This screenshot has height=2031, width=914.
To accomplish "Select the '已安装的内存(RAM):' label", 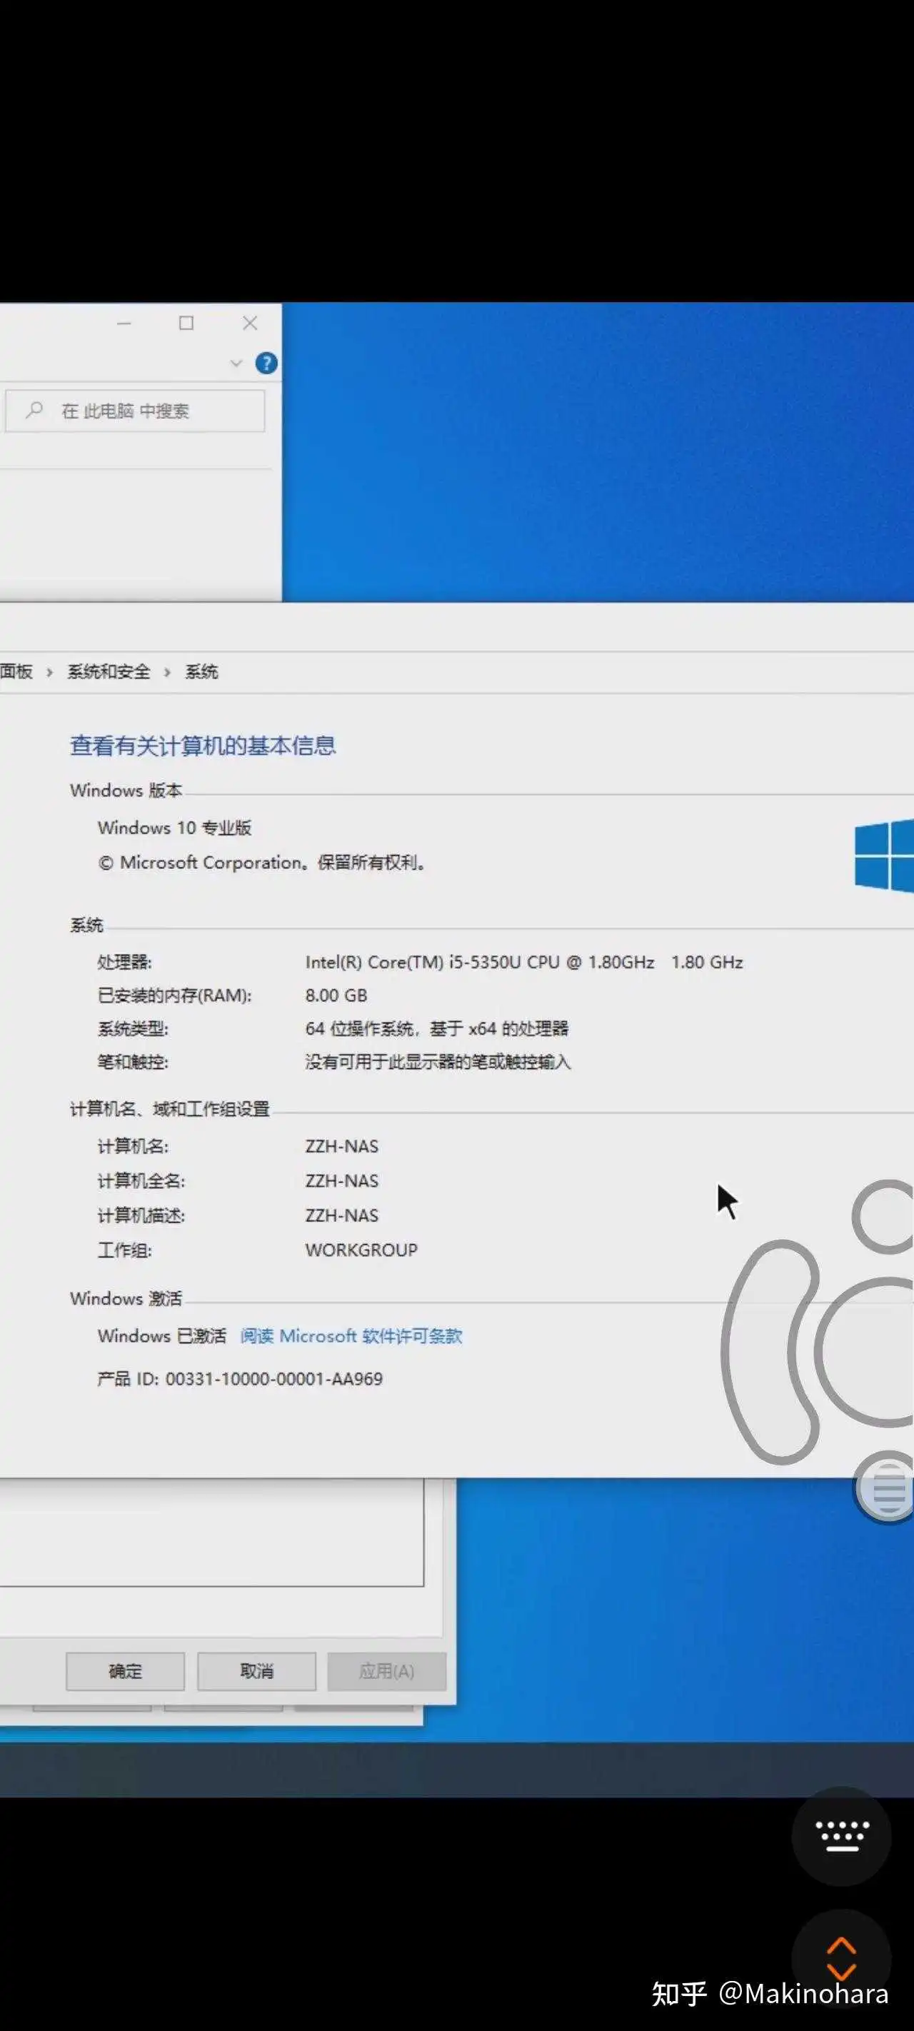I will (174, 995).
